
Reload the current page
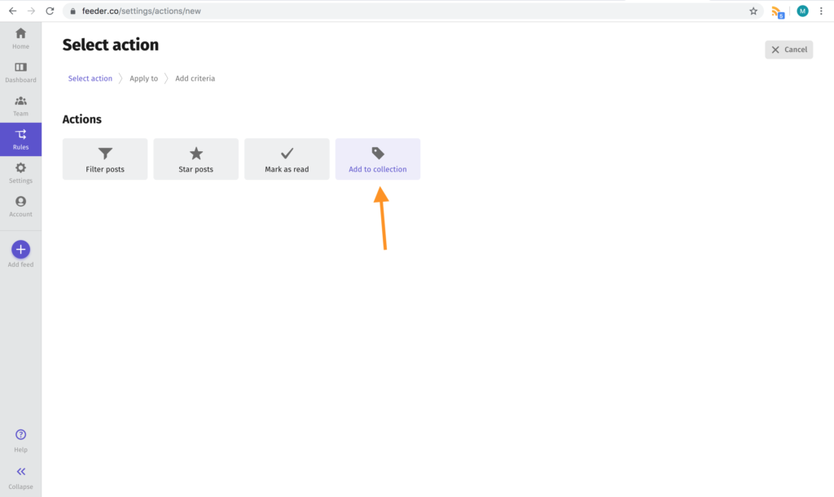50,11
